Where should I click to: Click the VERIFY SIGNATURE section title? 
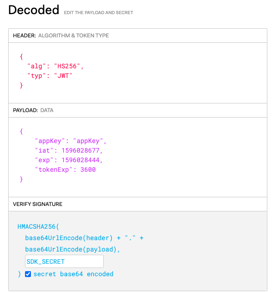38,204
